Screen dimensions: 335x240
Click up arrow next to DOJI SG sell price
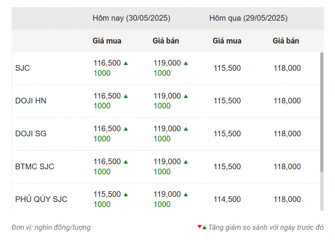click(x=186, y=129)
